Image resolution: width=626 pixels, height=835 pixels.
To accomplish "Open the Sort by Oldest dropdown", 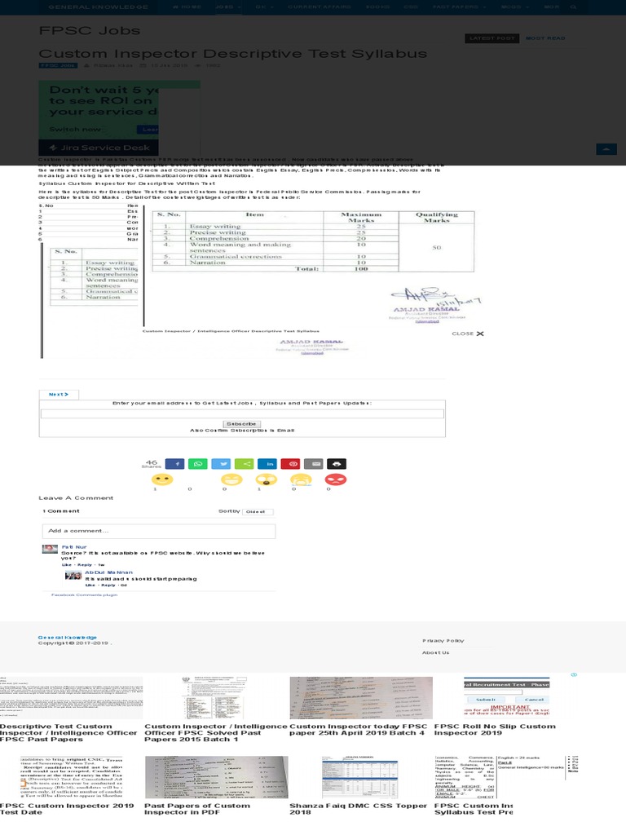I will click(258, 512).
